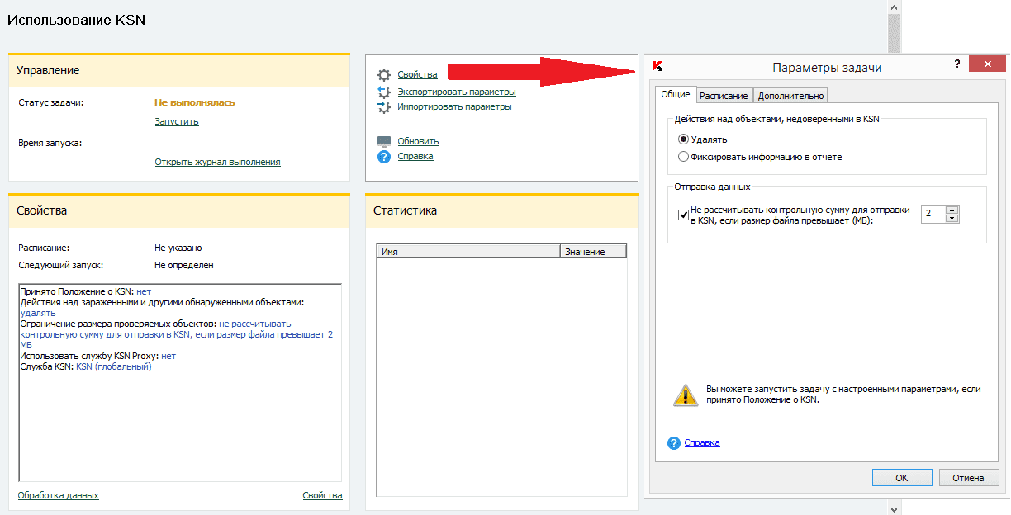Click the yellow warning triangle icon
Image resolution: width=1011 pixels, height=515 pixels.
[686, 395]
